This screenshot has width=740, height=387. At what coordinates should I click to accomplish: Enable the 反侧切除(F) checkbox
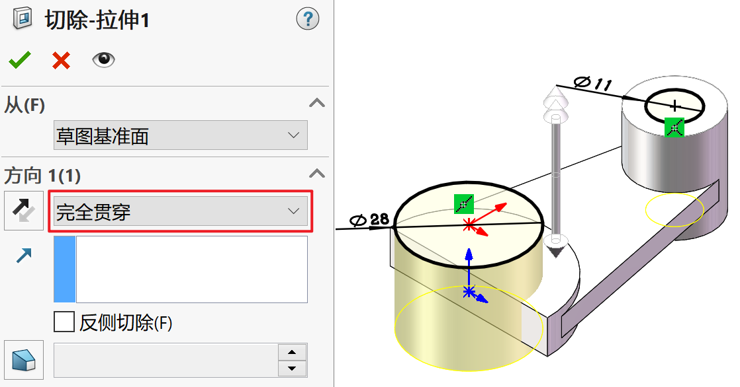[x=64, y=322]
